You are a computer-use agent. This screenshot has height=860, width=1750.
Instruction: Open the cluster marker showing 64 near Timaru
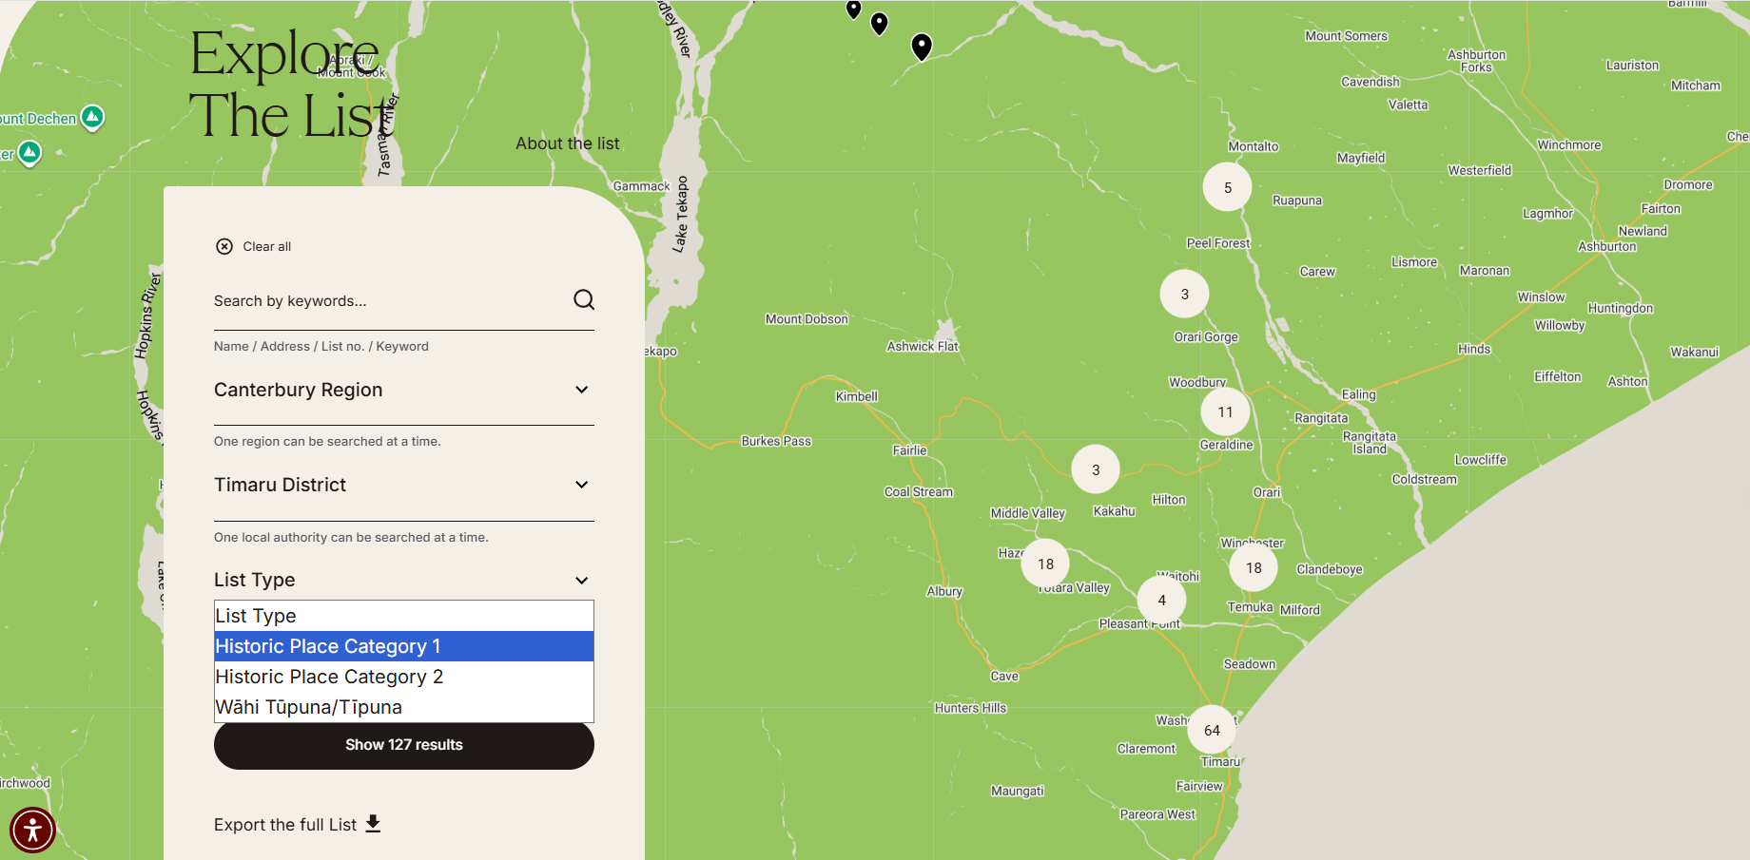point(1211,730)
